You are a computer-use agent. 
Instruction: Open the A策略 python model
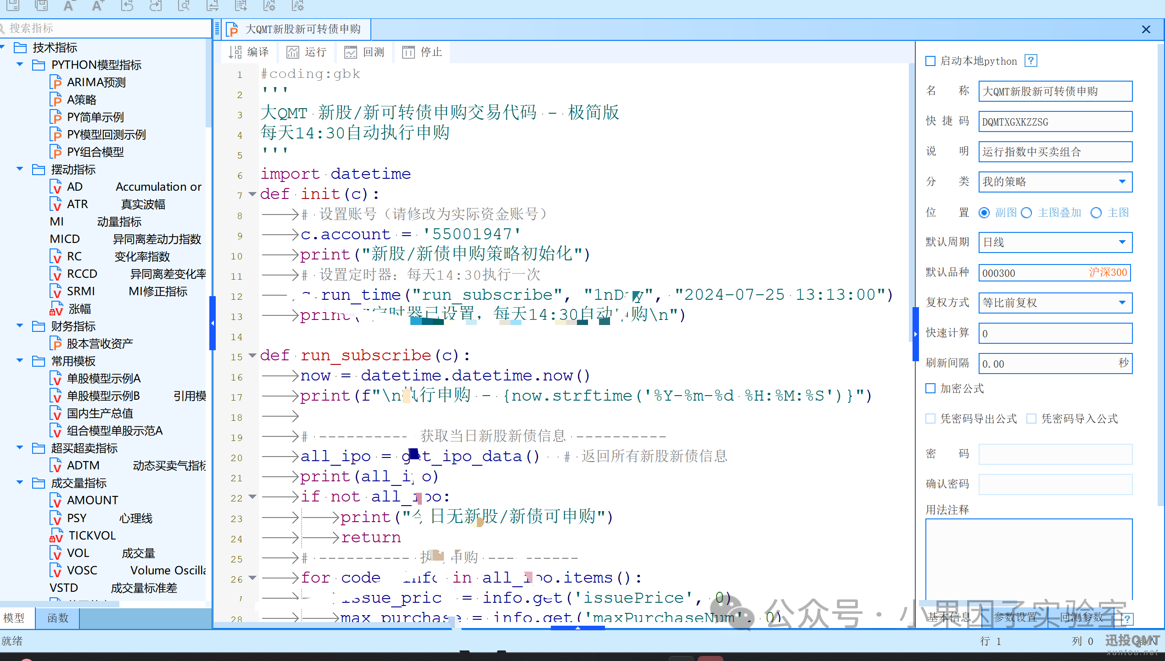pos(73,100)
